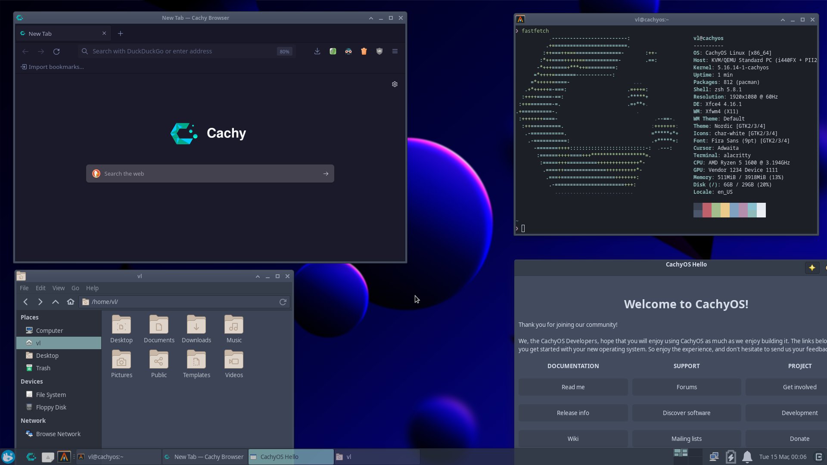Viewport: 827px width, 465px height.
Task: Open the notification bell in system tray
Action: (747, 457)
